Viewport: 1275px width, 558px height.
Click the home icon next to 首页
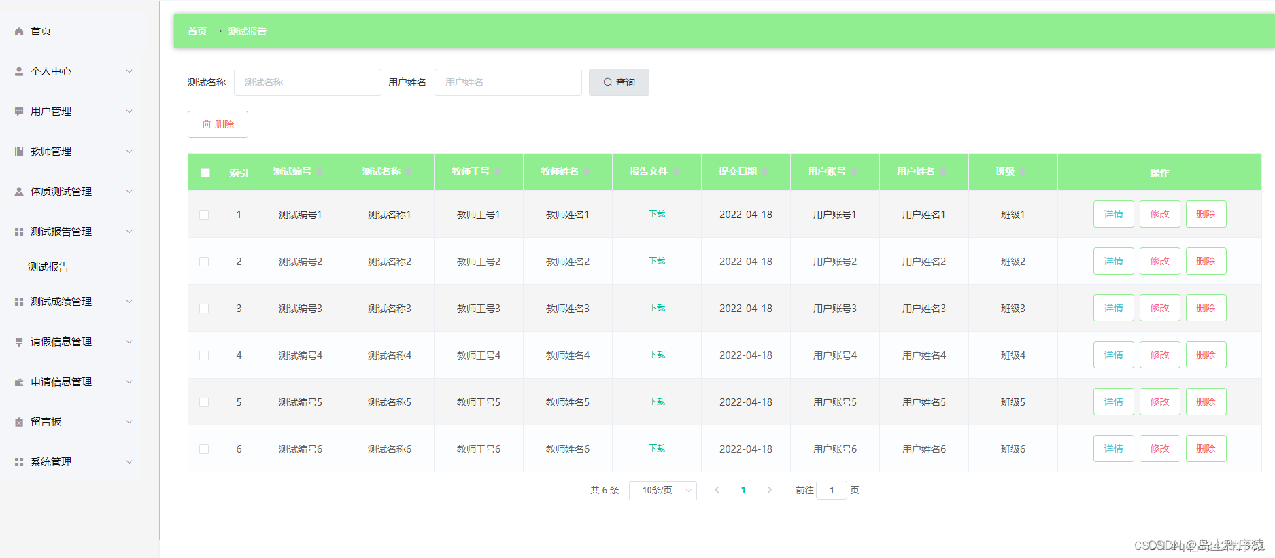19,31
